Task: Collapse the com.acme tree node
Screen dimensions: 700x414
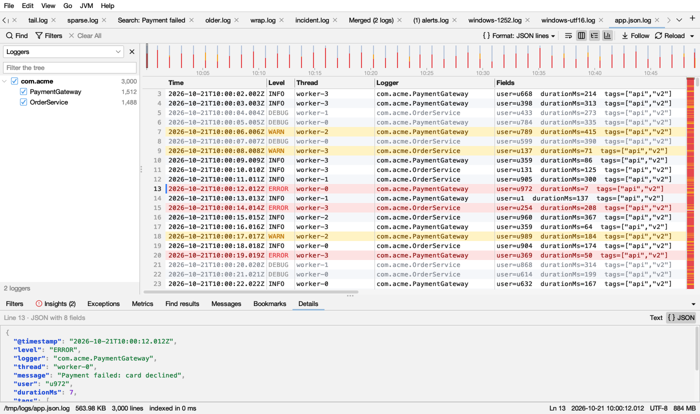Action: [5, 81]
